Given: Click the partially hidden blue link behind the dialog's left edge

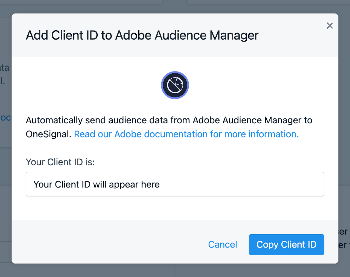Looking at the screenshot, I should [x=5, y=118].
